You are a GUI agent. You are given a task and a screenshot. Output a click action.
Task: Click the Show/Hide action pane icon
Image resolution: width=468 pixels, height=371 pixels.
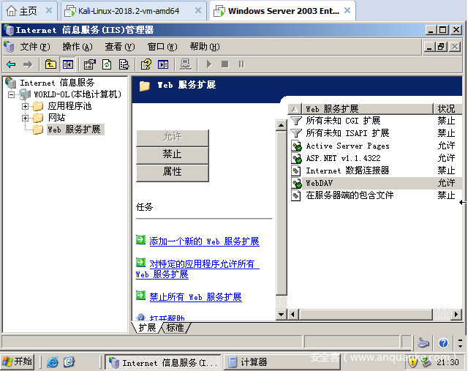click(163, 64)
